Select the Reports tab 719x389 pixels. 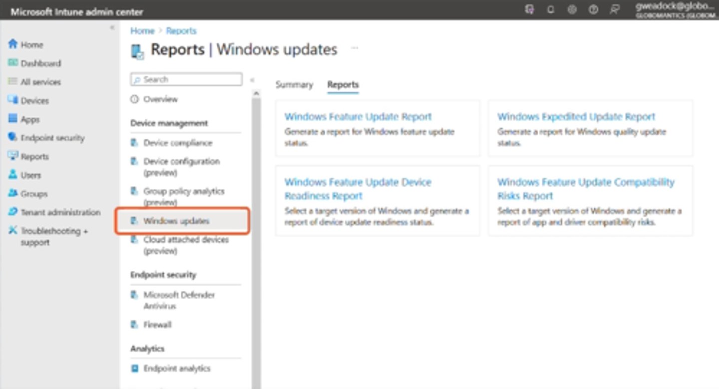pos(343,85)
